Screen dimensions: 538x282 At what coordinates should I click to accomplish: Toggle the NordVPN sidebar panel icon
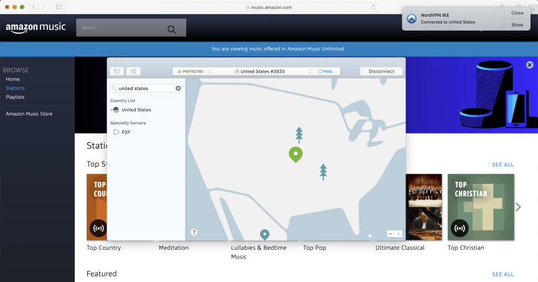coord(116,71)
